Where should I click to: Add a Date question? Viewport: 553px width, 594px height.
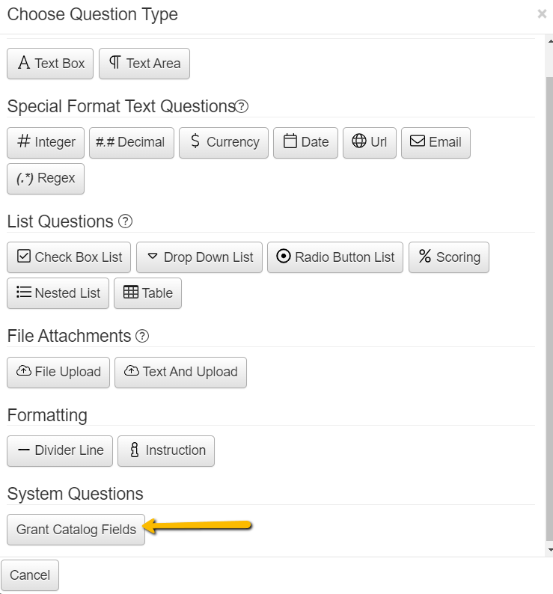tap(305, 142)
